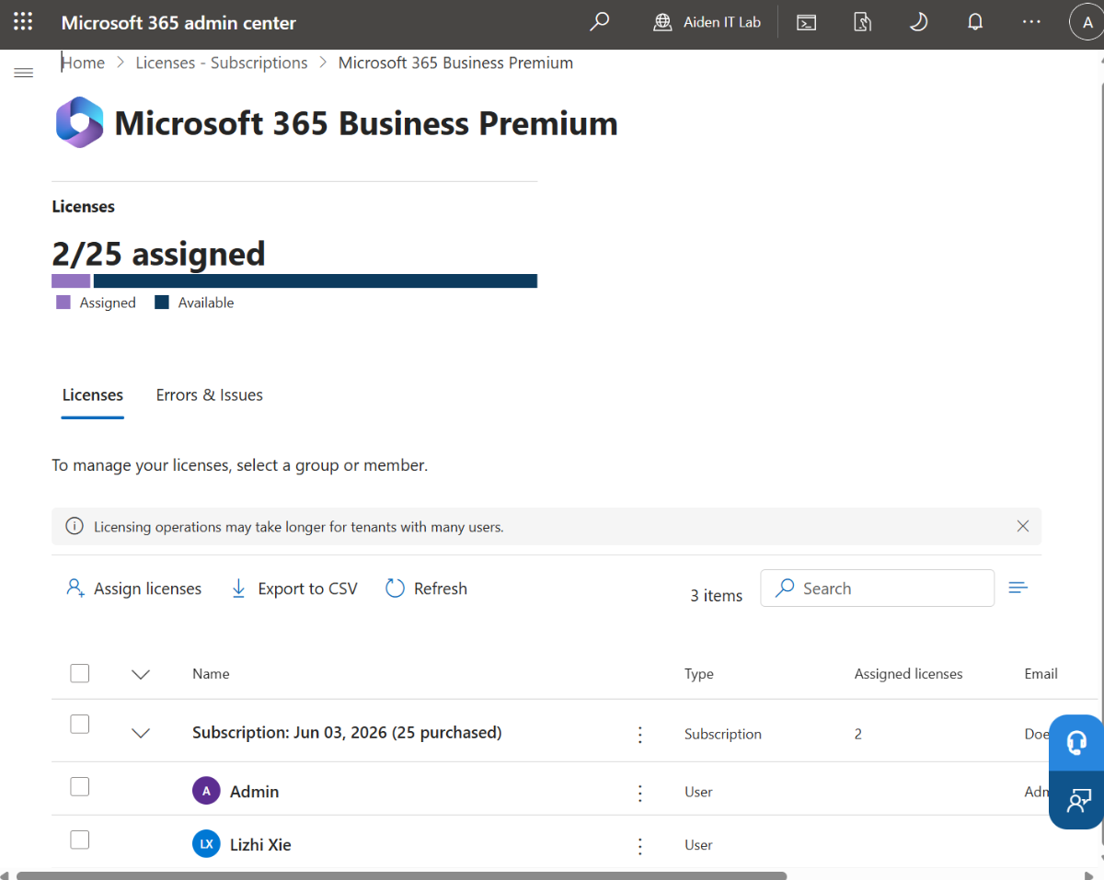Go to Licenses - Subscriptions breadcrumb
This screenshot has width=1104, height=880.
pyautogui.click(x=222, y=63)
